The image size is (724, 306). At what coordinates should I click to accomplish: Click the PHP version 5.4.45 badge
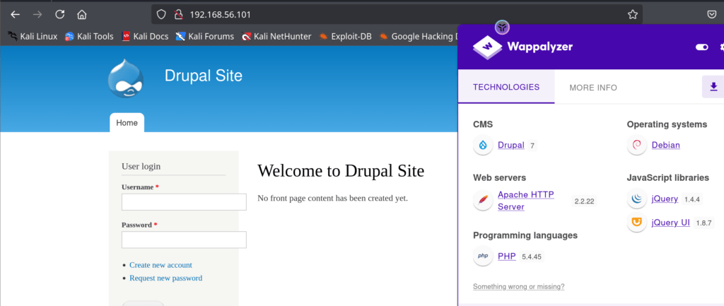(532, 257)
